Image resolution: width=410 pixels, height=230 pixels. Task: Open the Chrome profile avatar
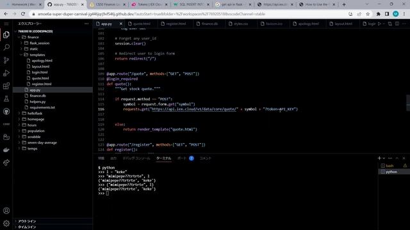coord(396,14)
